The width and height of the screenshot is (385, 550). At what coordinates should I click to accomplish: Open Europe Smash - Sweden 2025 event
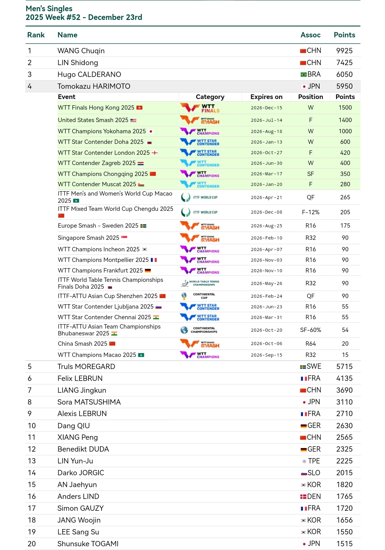tap(98, 226)
